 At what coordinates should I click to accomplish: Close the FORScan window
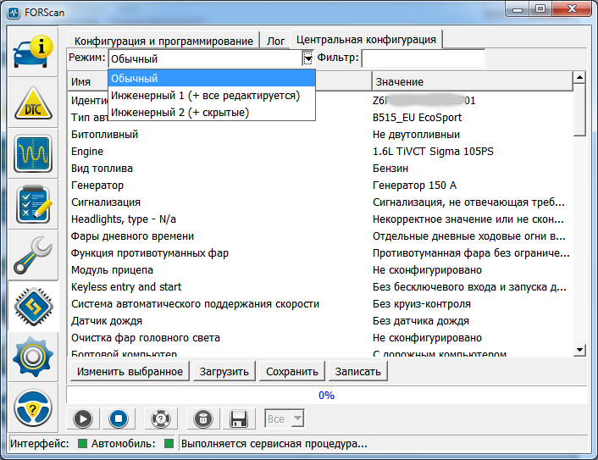pos(572,9)
